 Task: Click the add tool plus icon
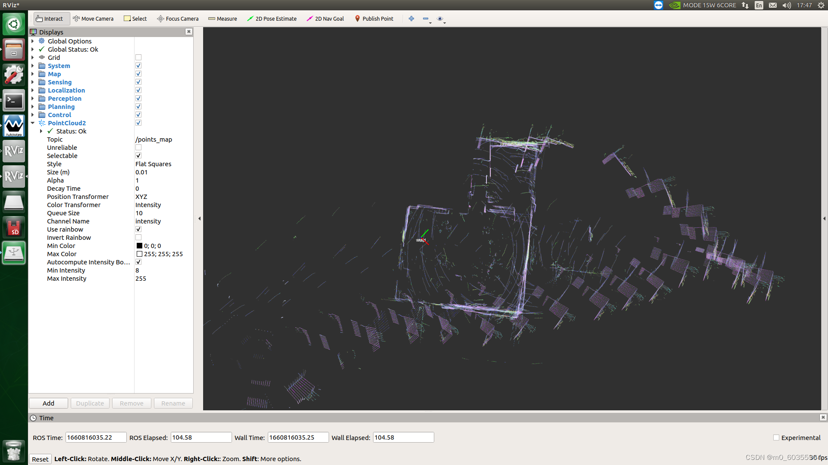point(411,19)
